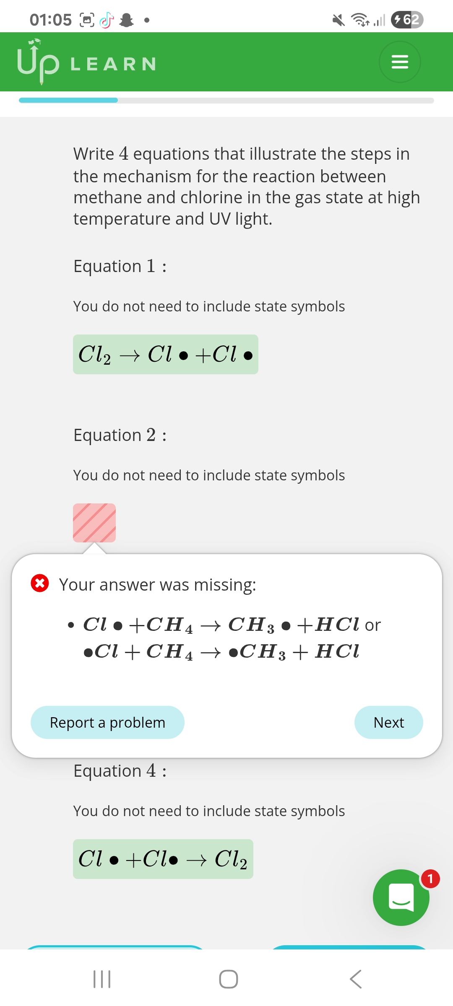Select the Equation 1 answer box

(165, 354)
